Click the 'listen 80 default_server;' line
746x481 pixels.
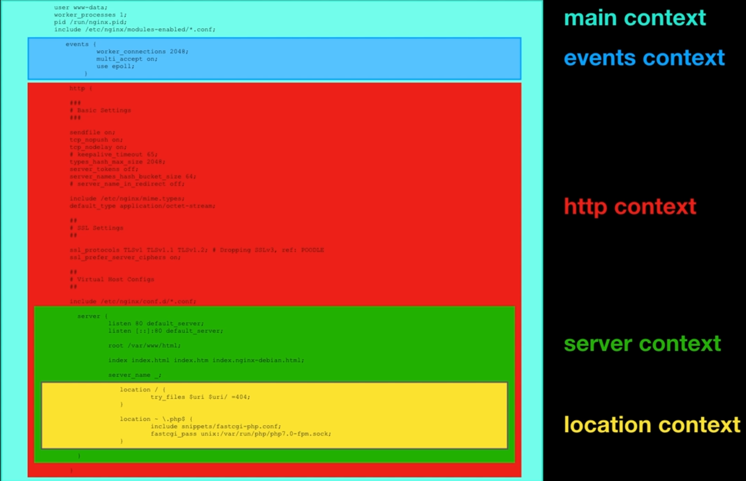156,323
